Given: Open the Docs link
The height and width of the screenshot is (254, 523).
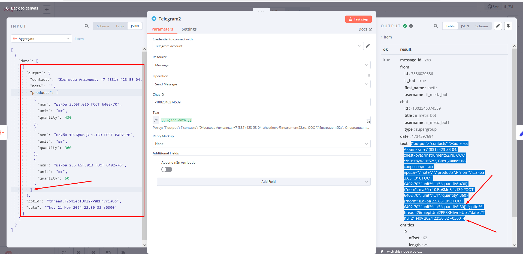Looking at the screenshot, I should [365, 29].
